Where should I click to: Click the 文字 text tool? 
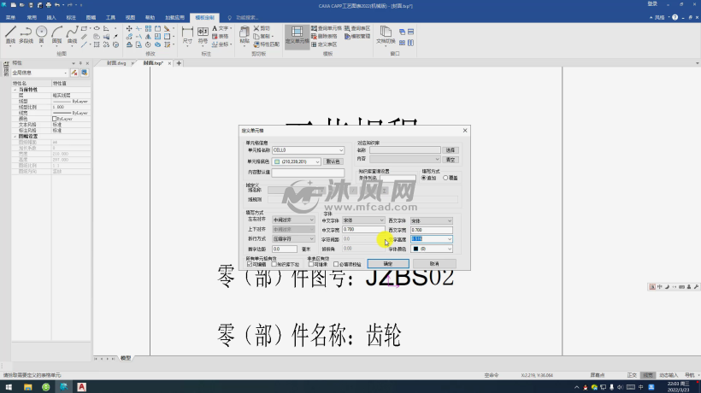click(221, 28)
